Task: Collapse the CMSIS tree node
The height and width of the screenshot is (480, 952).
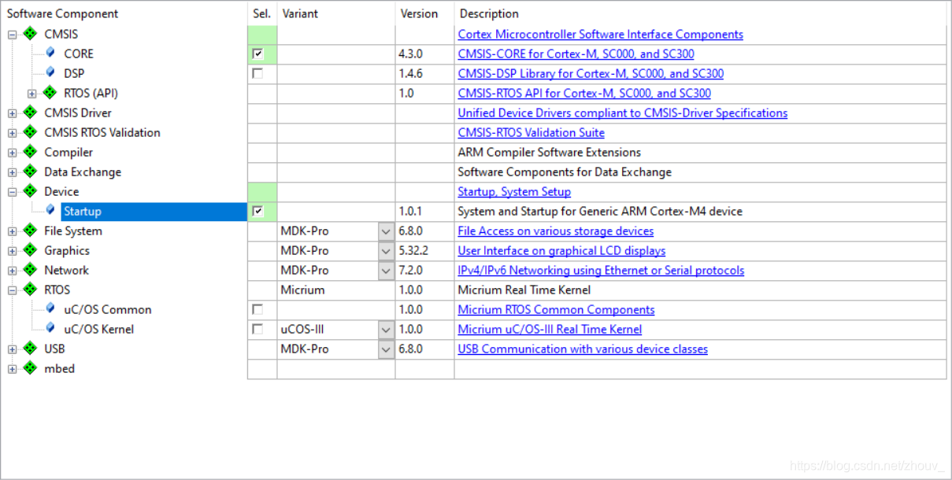Action: pos(13,35)
